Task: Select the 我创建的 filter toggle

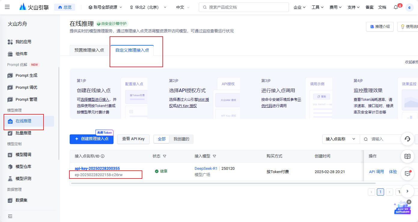Action: tap(181, 139)
